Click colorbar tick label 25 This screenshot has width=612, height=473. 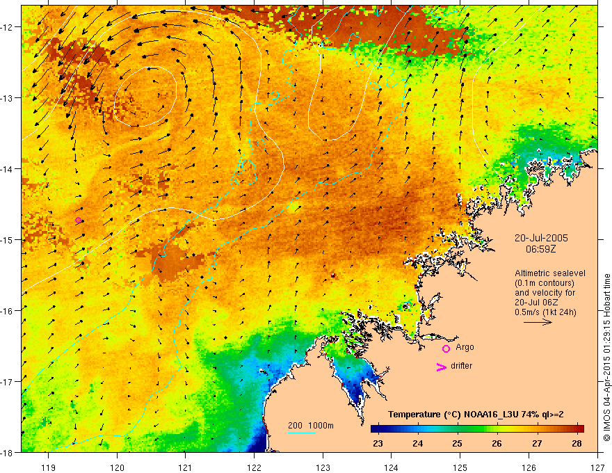tap(458, 443)
